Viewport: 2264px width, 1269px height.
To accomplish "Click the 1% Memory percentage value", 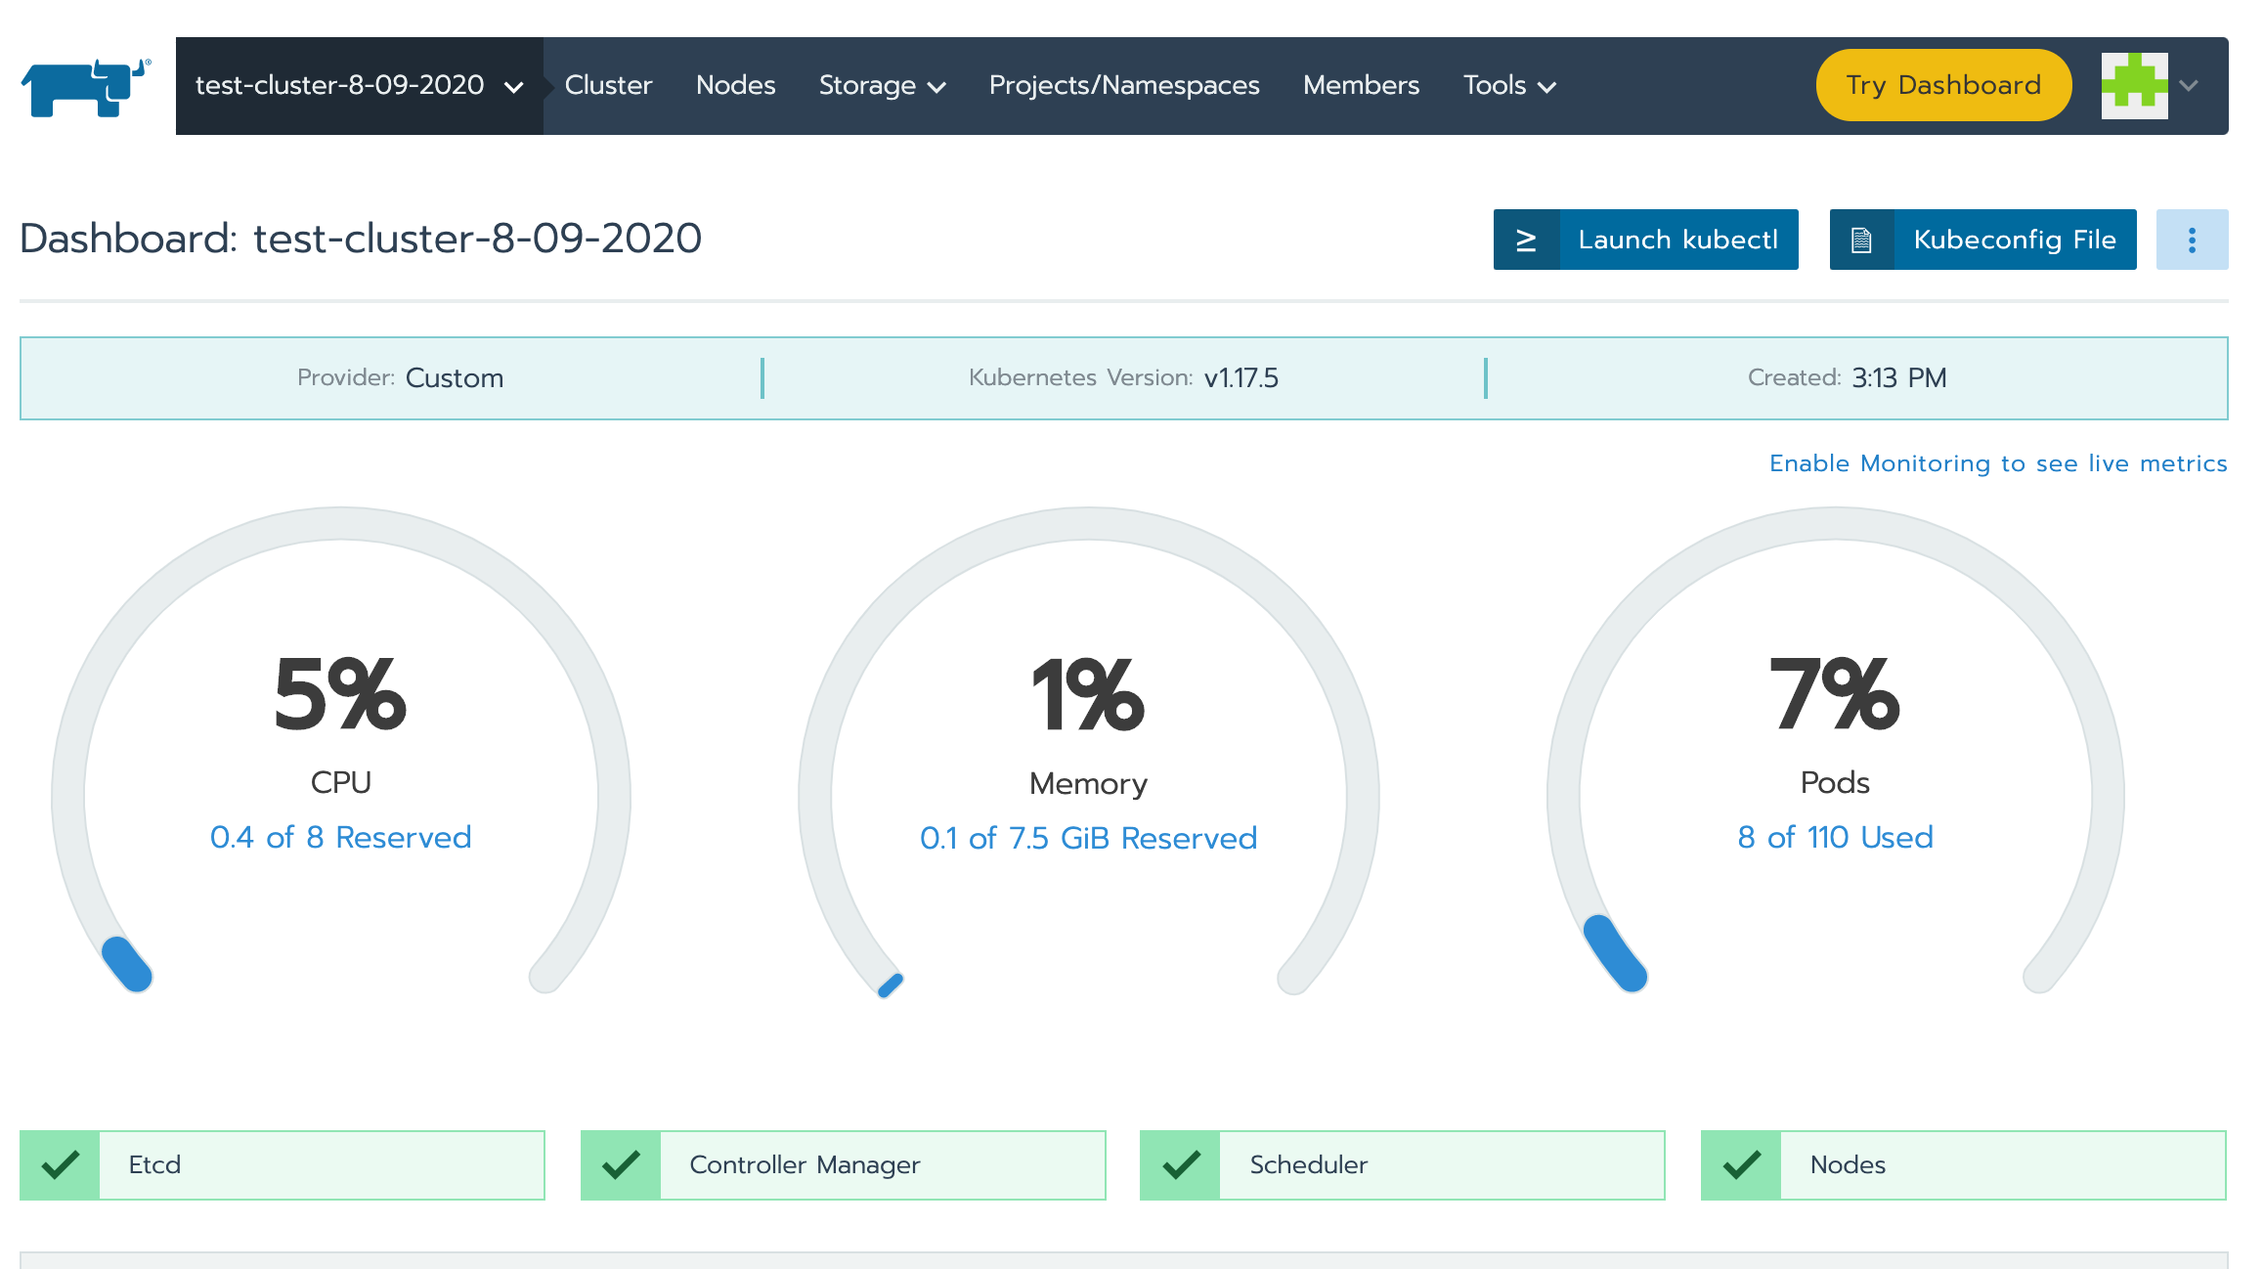I will (x=1088, y=695).
